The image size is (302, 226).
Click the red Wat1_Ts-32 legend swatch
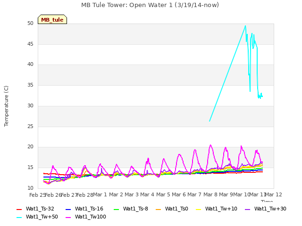19,209
